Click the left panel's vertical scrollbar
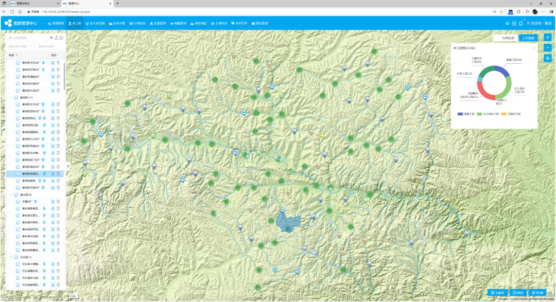The width and height of the screenshot is (556, 302). 64,76
